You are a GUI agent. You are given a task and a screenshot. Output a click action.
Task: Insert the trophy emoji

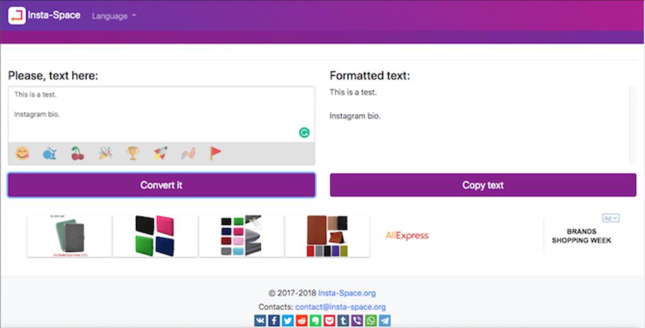[x=133, y=154]
